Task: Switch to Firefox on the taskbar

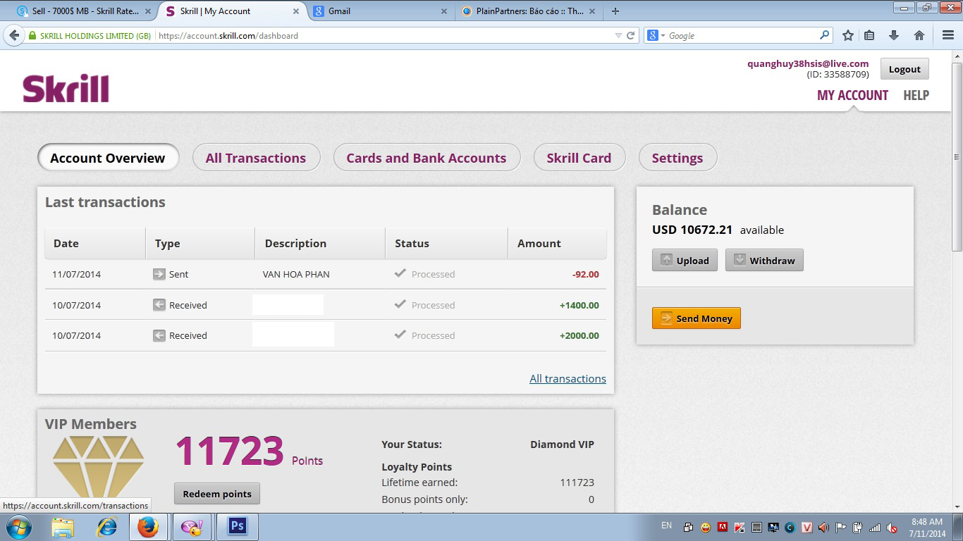Action: click(x=148, y=527)
